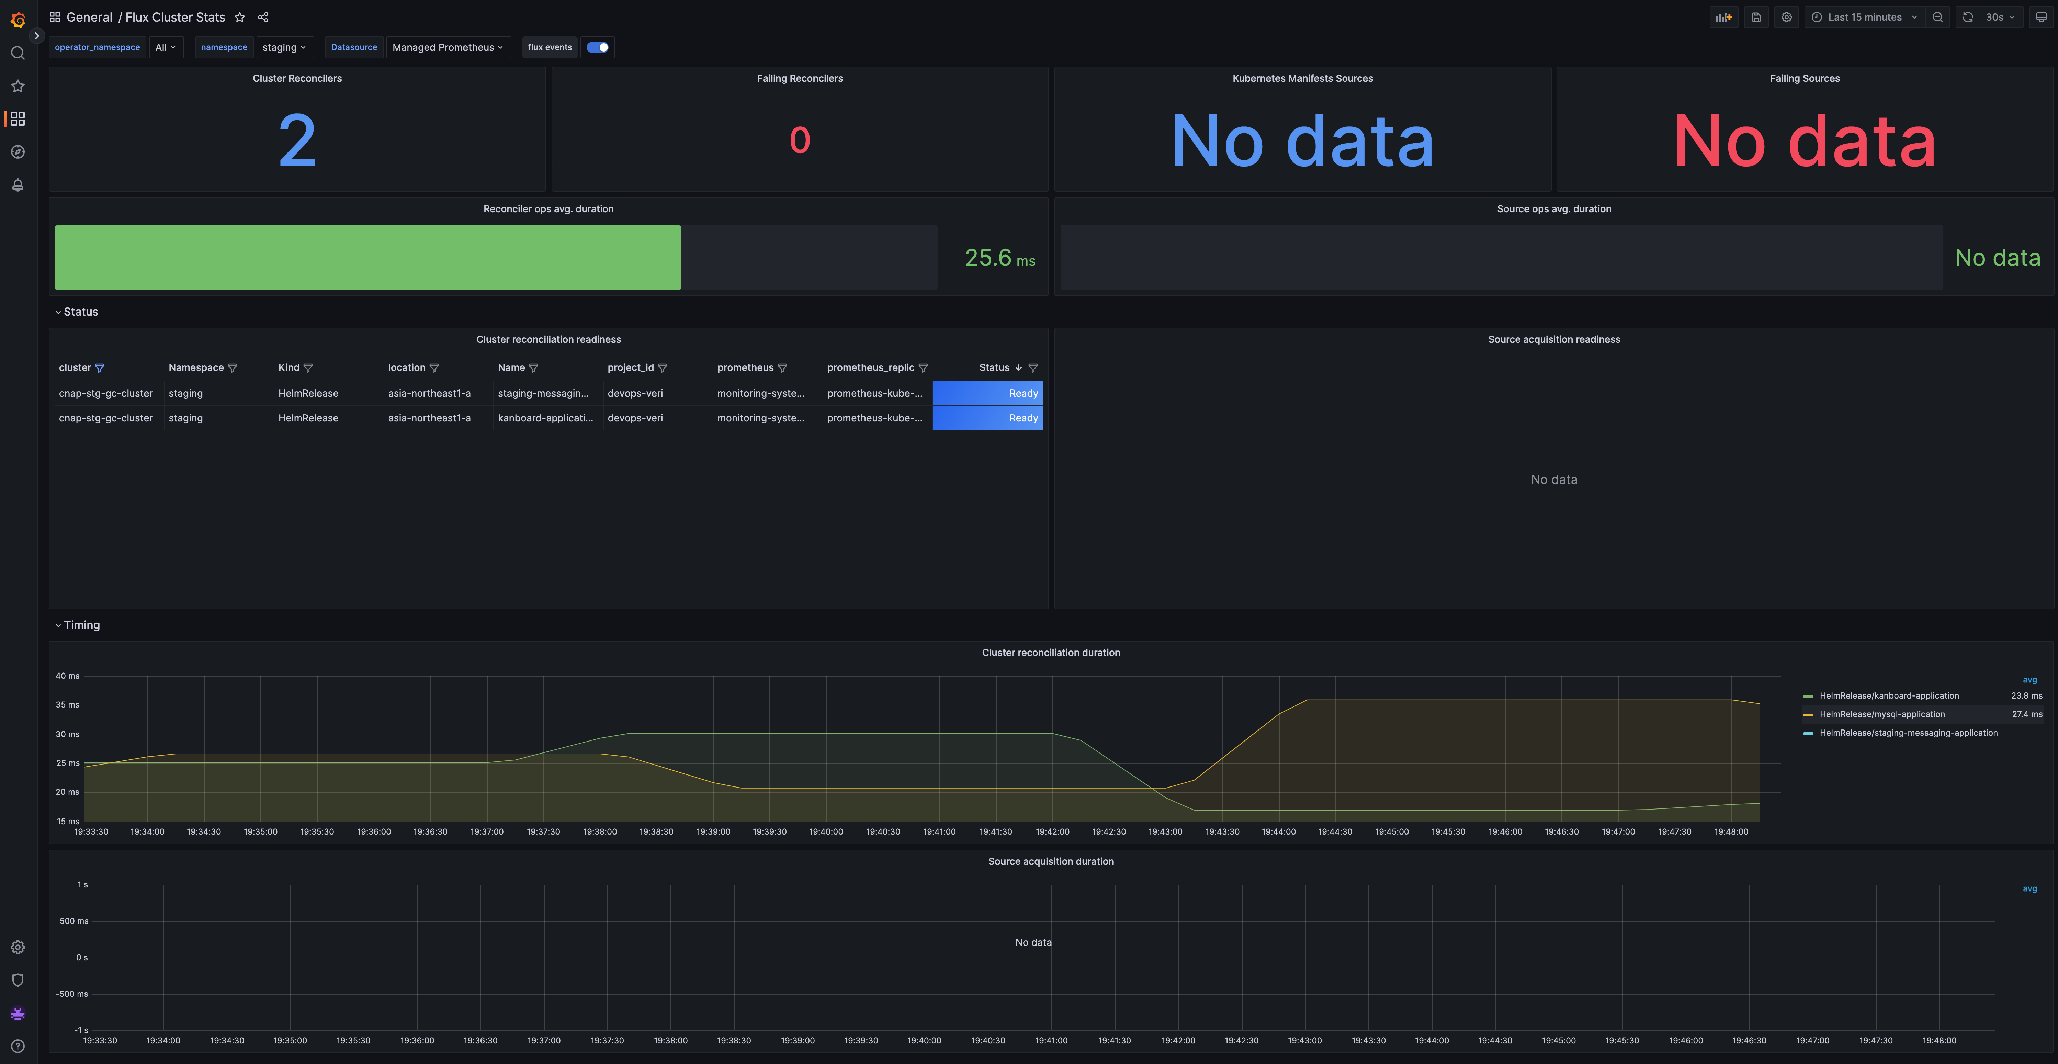Sort table by Name header
Screen dimensions: 2058x1064
tap(511, 368)
